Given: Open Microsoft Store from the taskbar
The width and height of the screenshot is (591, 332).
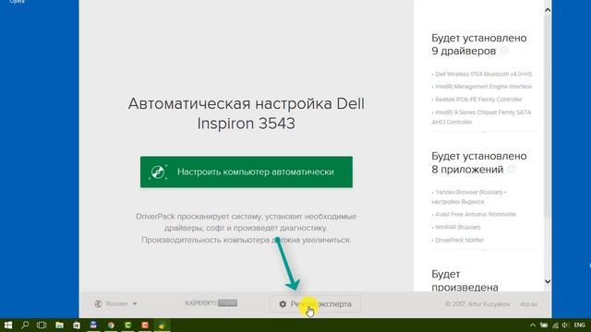Looking at the screenshot, I should click(77, 325).
